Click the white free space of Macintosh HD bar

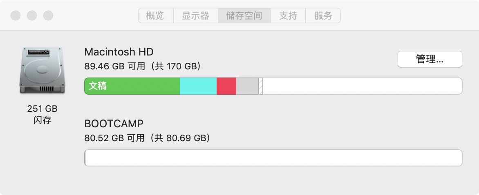362,86
